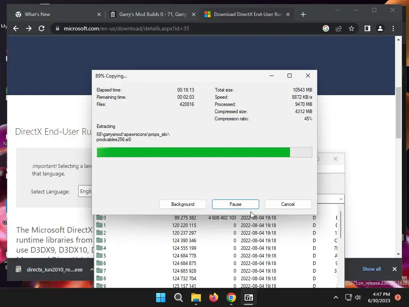The height and width of the screenshot is (307, 409).
Task: Click packed size 4 608 402 103
Action: point(222,218)
